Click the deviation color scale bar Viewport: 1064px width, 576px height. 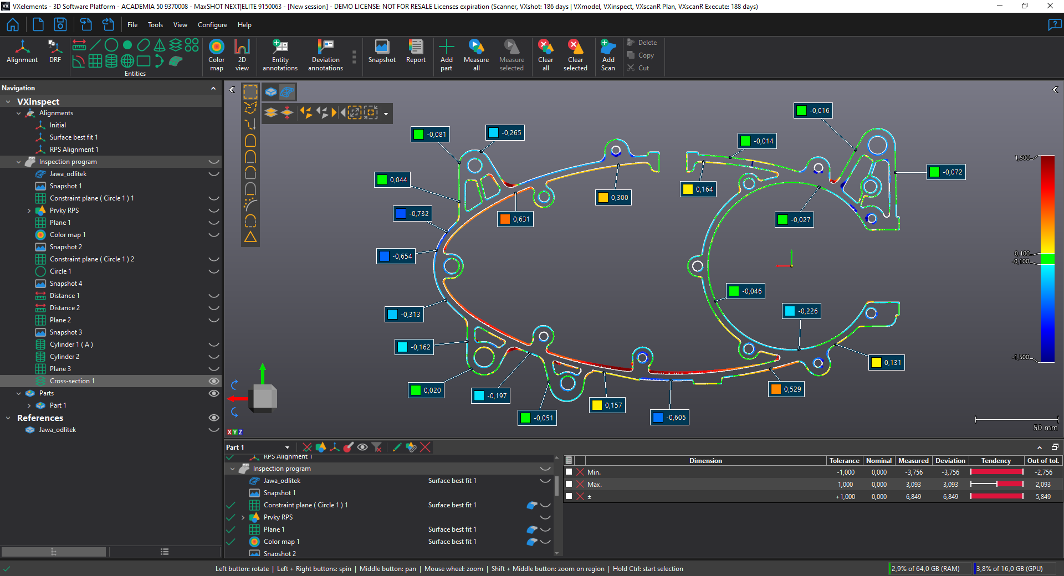click(1047, 259)
